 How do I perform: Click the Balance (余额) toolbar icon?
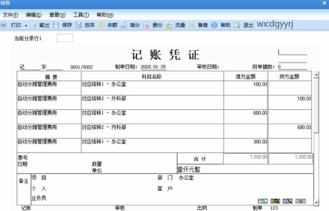tap(101, 25)
